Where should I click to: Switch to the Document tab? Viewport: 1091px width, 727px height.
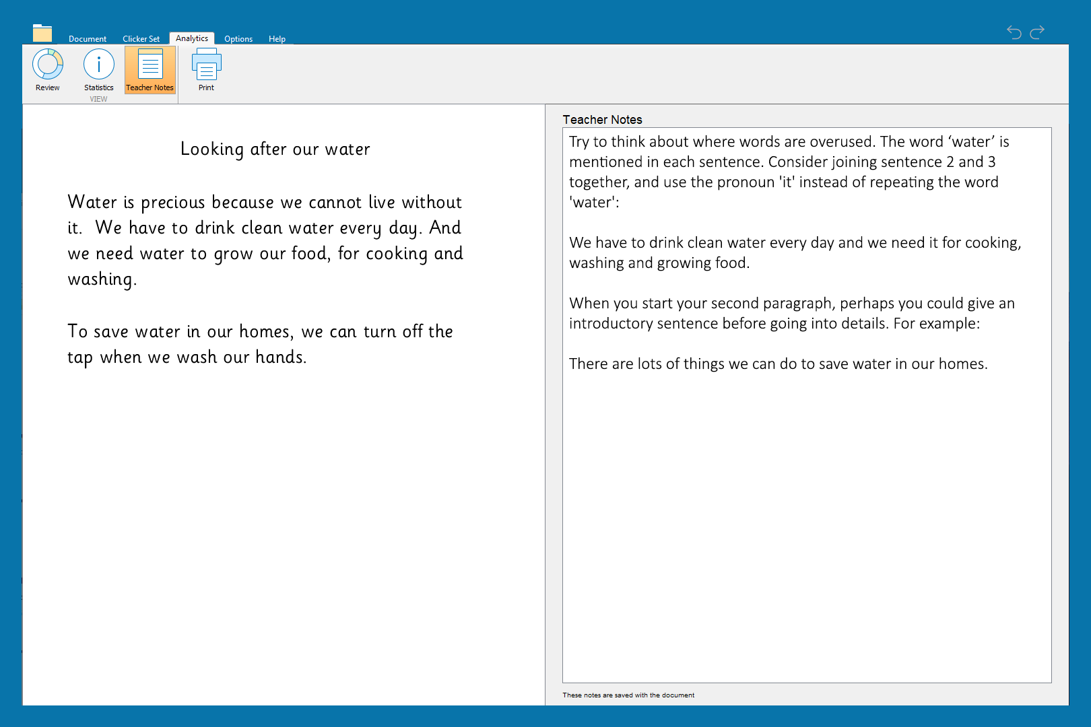[x=88, y=39]
